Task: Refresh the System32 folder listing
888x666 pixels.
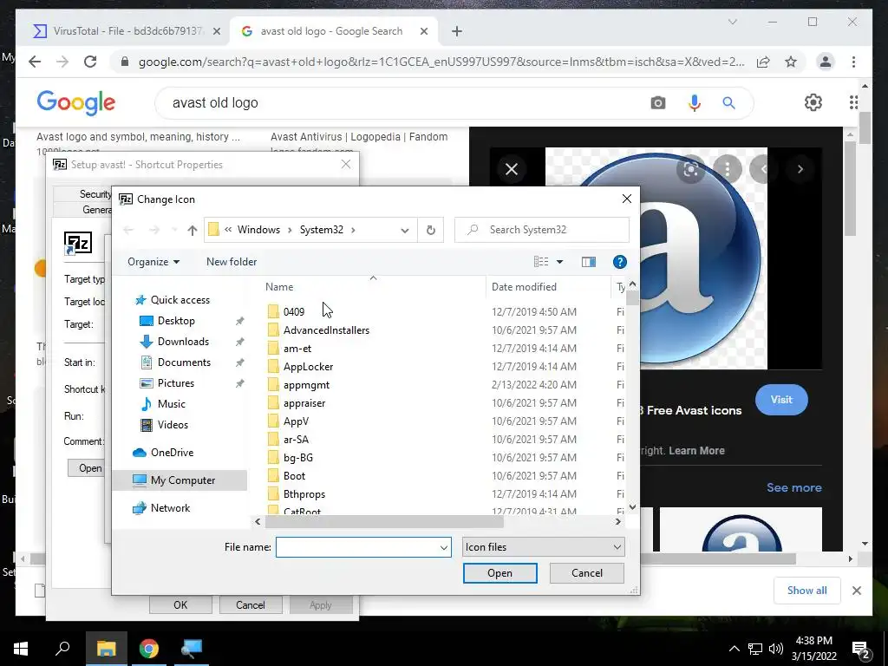Action: (430, 230)
